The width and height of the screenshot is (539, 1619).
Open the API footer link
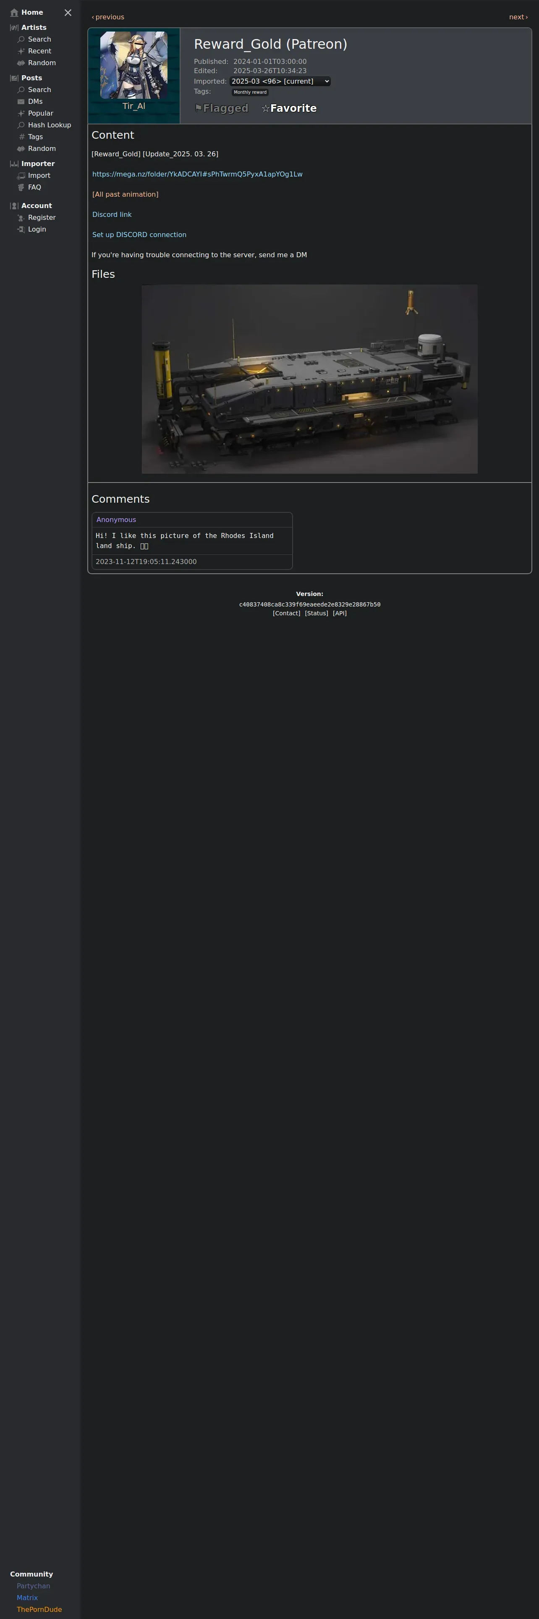point(340,613)
